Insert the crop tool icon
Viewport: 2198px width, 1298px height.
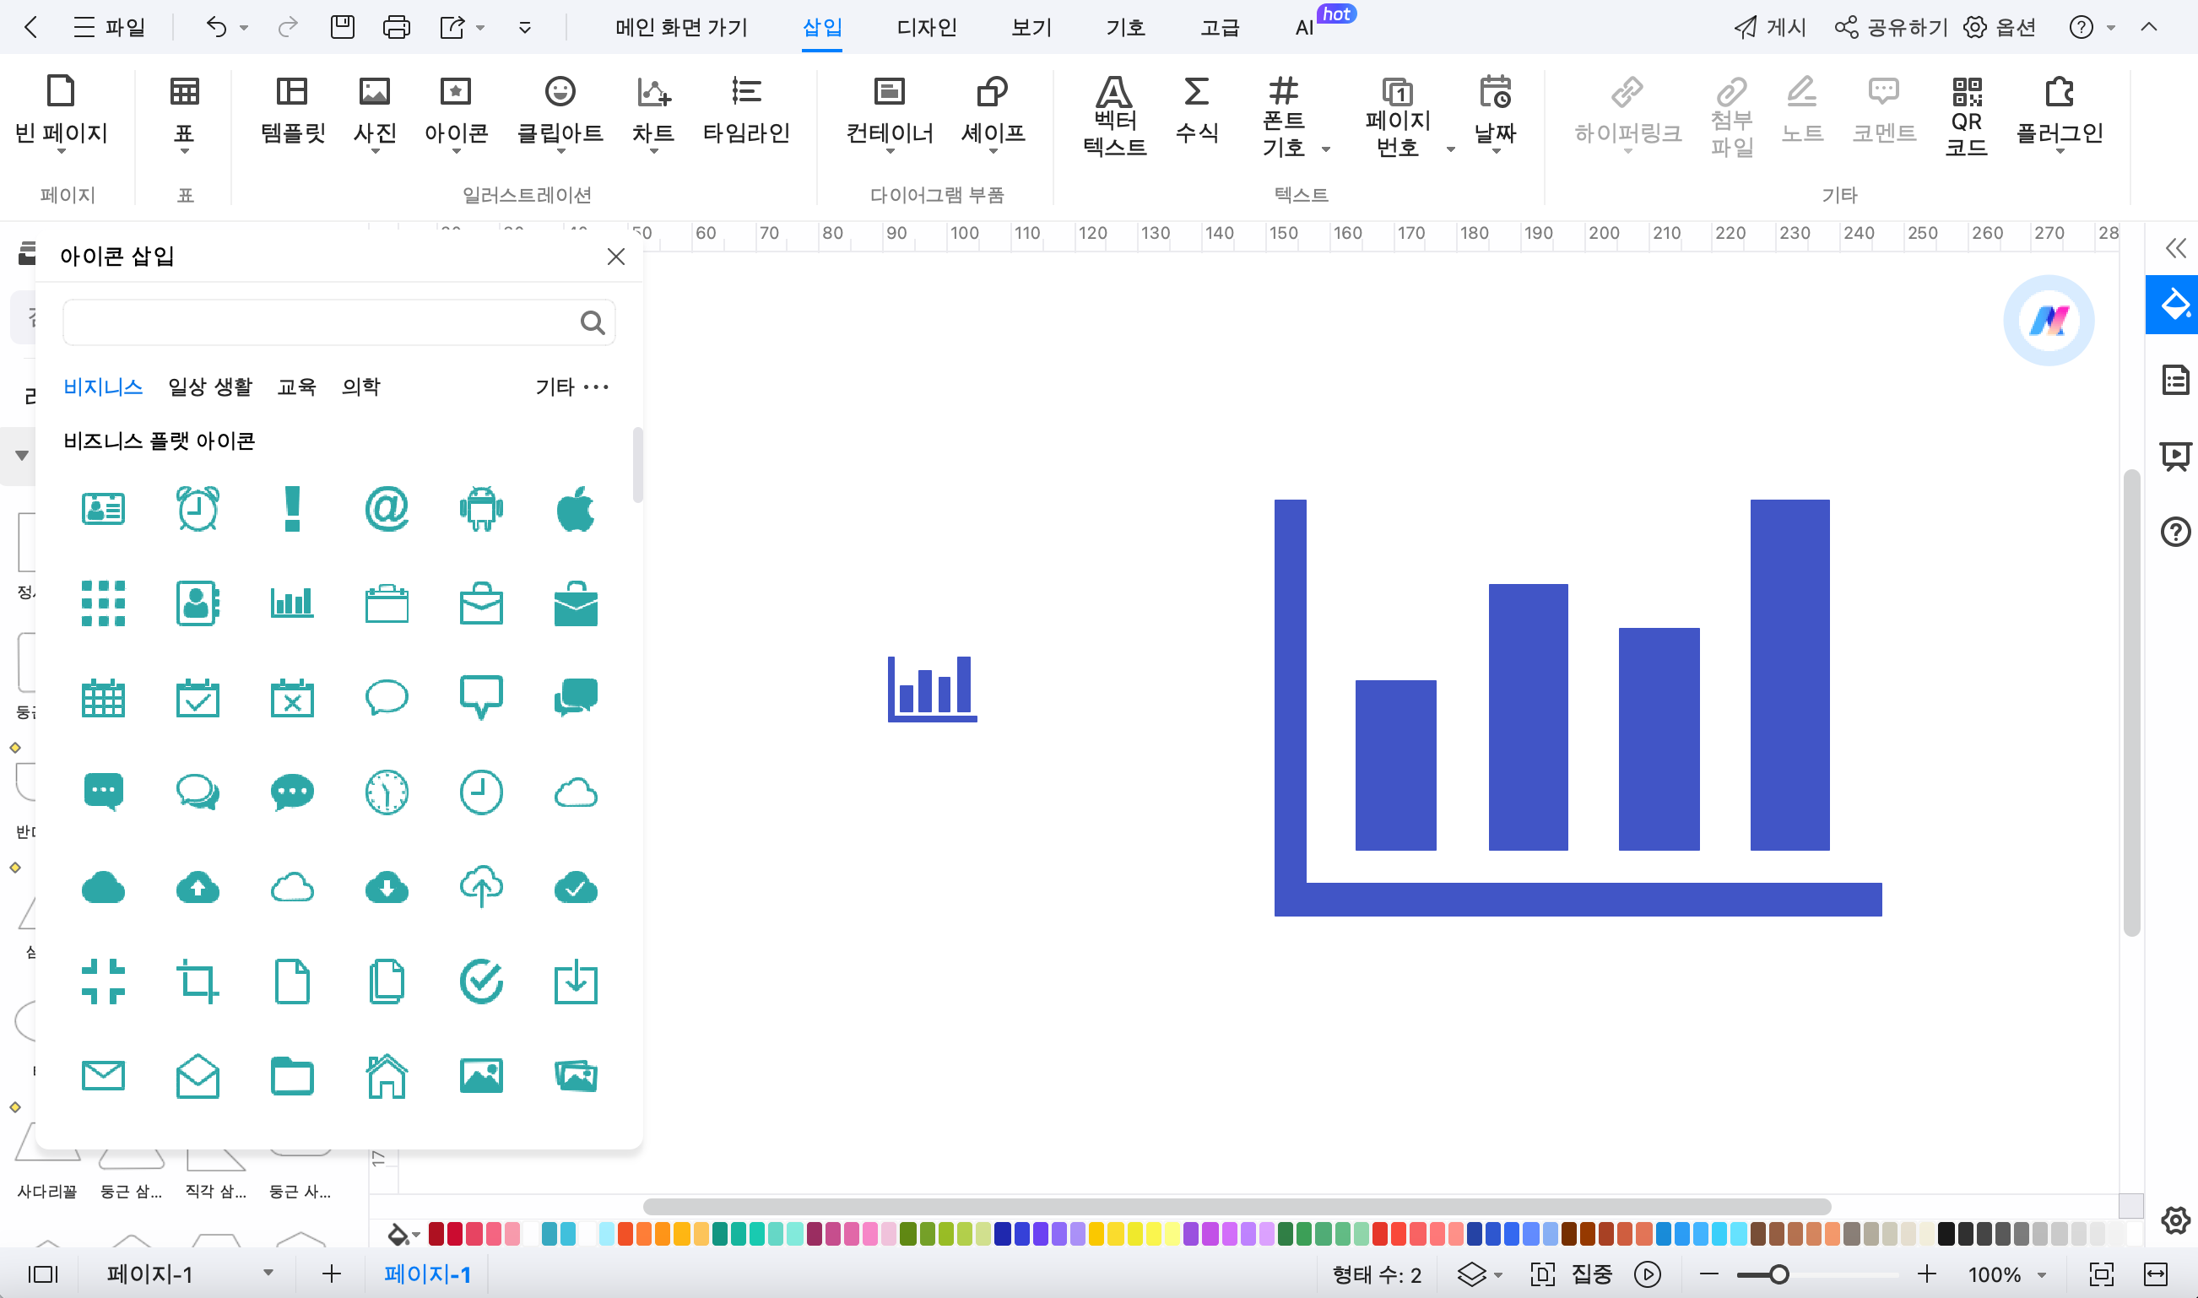coord(198,982)
